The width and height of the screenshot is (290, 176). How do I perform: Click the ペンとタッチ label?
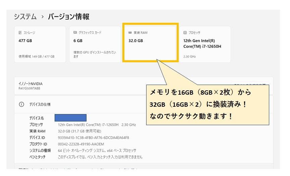tap(37, 157)
